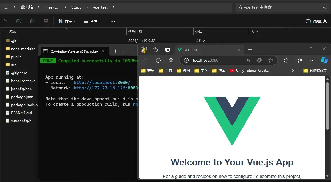Open the browser favorites list icon
Viewport: 331px width, 182px height.
point(300,60)
